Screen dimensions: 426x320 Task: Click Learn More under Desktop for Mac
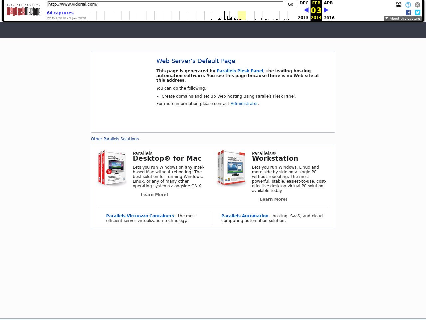pos(154,195)
